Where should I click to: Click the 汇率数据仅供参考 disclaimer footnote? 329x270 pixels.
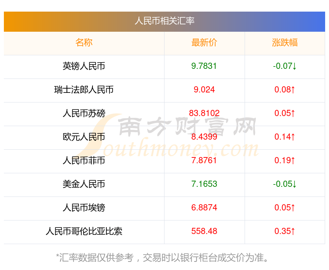(162, 258)
